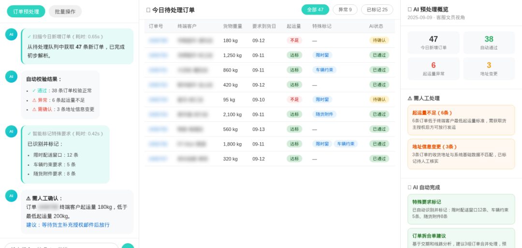Viewport: 522px width, 248px height.
Task: Click AI avatar beside 自动校验结果 message
Action: 11,76
